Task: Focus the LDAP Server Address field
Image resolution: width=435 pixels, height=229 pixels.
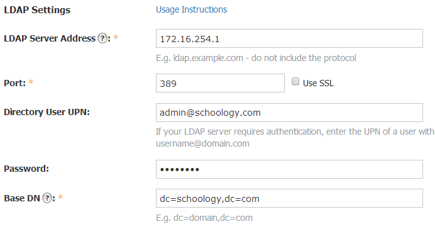Action: click(x=289, y=38)
